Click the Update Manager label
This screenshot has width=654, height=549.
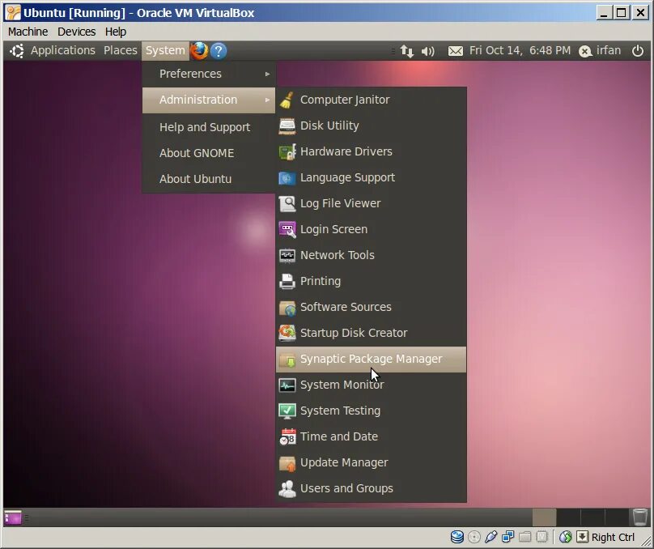(x=344, y=462)
